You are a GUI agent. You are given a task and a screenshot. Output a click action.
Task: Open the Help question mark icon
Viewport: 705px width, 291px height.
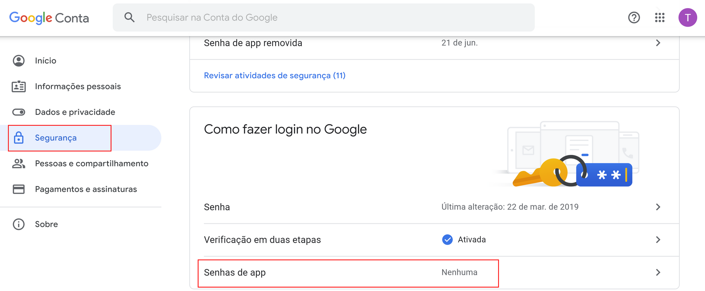[x=634, y=17]
